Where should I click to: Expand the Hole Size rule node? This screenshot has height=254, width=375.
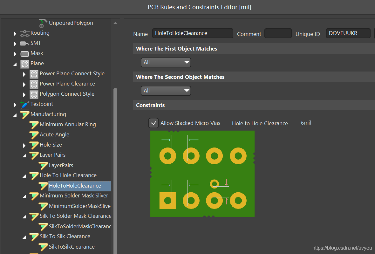pyautogui.click(x=24, y=145)
